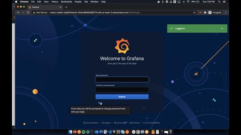Viewport: 241px width, 135px height.
Task: Focus the Confirm new password field
Action: click(x=122, y=89)
